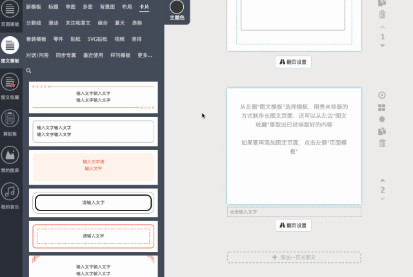This screenshot has width=413, height=277.
Task: Select the 套装模板 category
Action: click(36, 39)
